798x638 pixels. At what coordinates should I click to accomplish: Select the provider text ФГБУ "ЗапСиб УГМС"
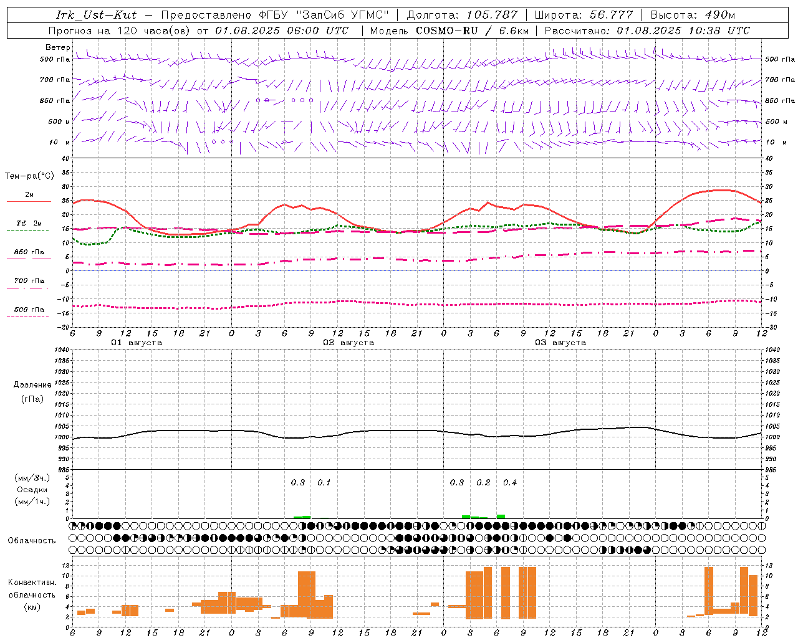click(x=324, y=15)
